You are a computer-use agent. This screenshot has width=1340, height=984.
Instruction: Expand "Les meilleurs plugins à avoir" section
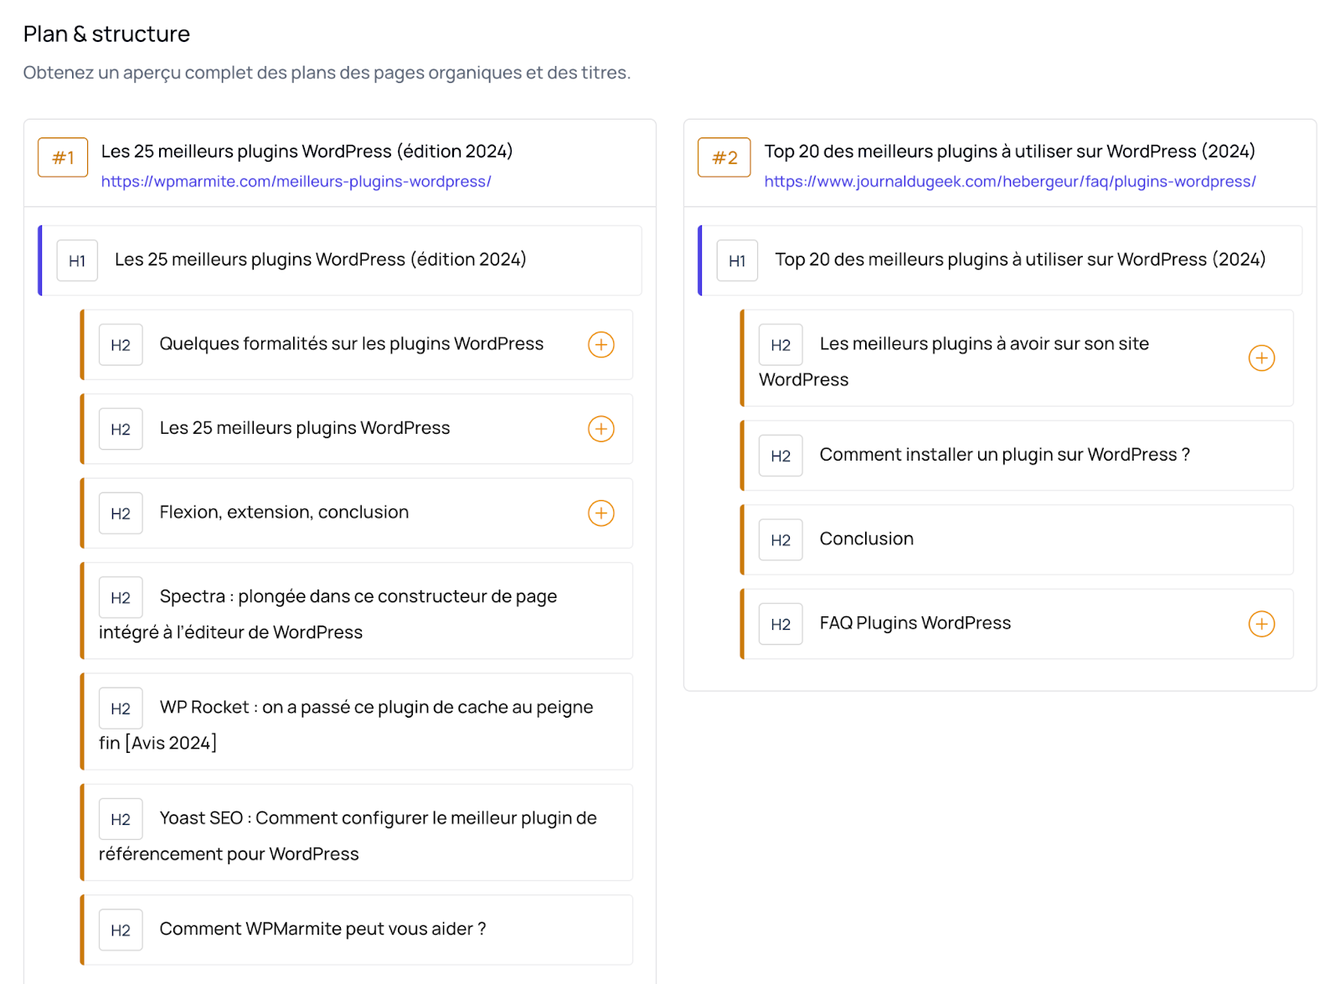[x=1261, y=358]
